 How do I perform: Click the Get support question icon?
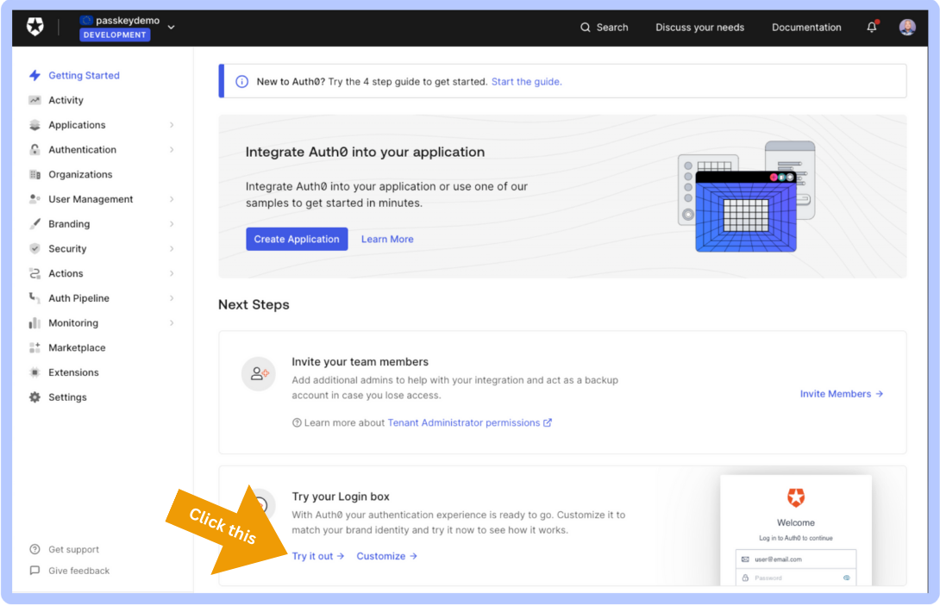34,550
